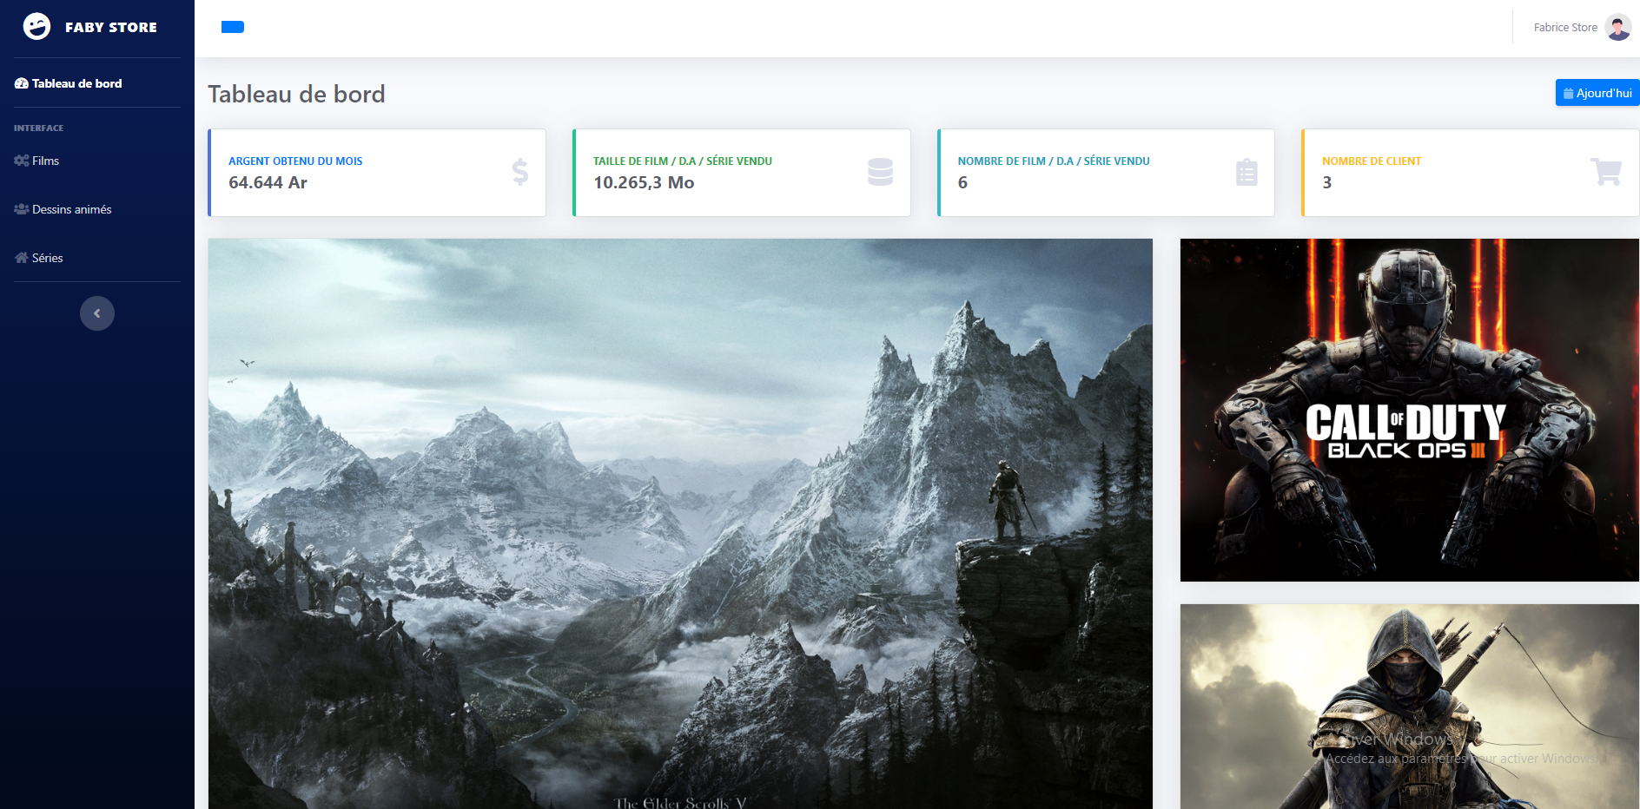Collapse the sidebar with the round chevron button
The height and width of the screenshot is (809, 1640).
click(97, 313)
